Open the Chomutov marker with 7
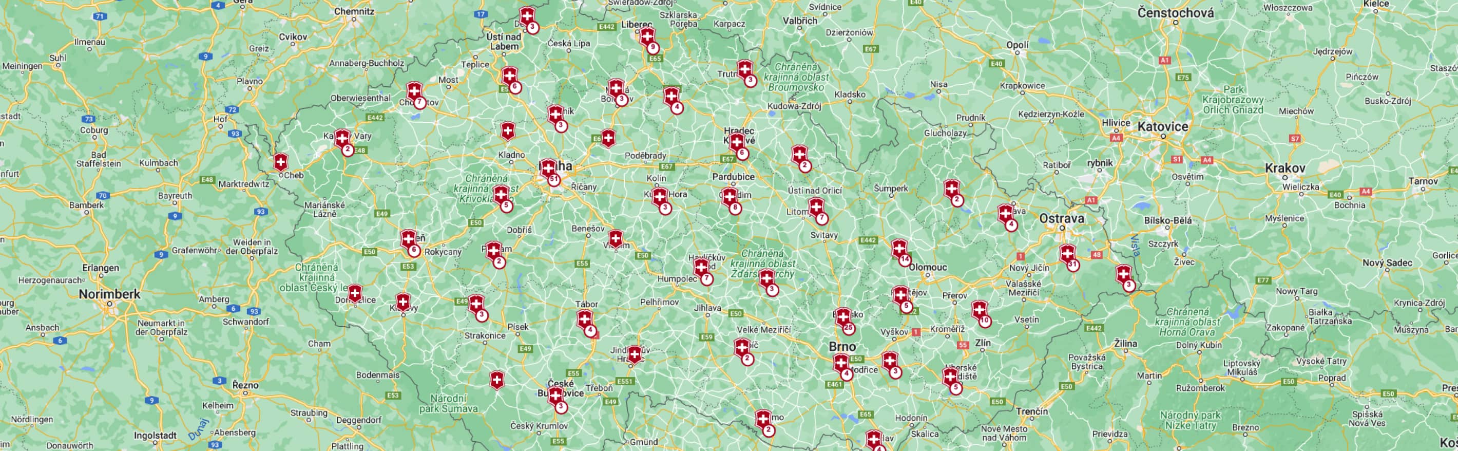 point(415,93)
